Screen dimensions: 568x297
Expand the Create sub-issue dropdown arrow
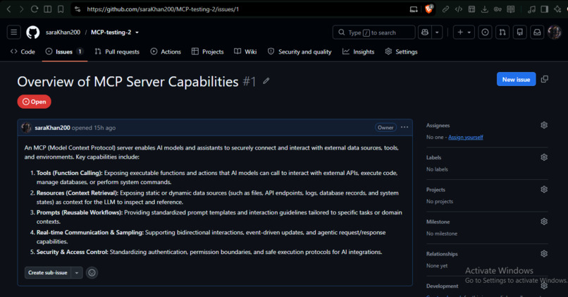pos(77,272)
